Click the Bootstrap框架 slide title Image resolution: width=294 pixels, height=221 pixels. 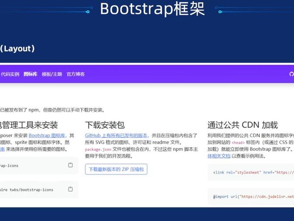(x=152, y=9)
